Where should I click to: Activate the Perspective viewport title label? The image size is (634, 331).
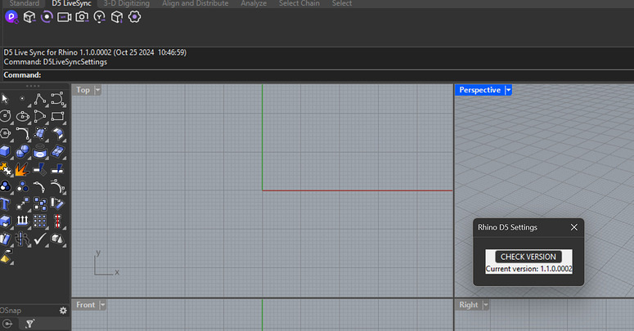tap(480, 90)
